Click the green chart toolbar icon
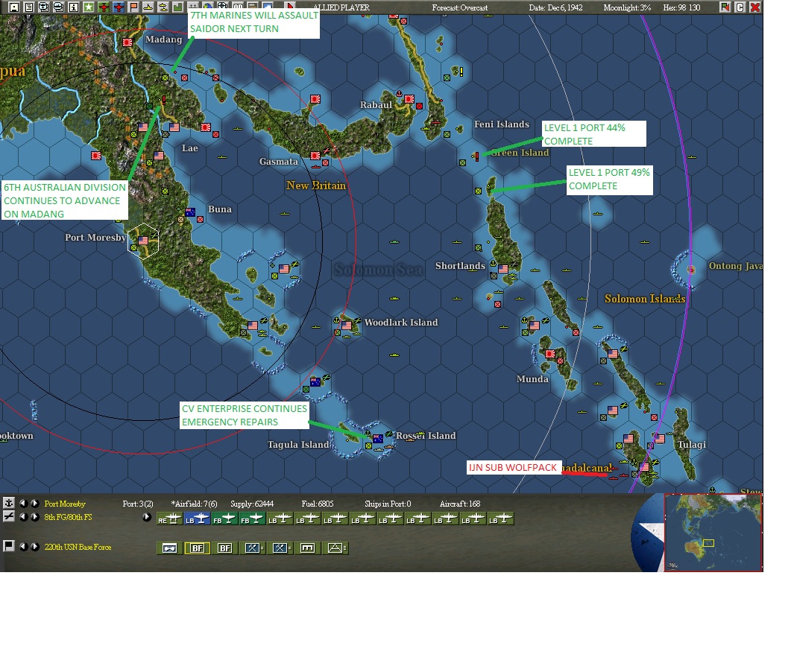Viewport: 791px width, 669px height. [x=177, y=7]
